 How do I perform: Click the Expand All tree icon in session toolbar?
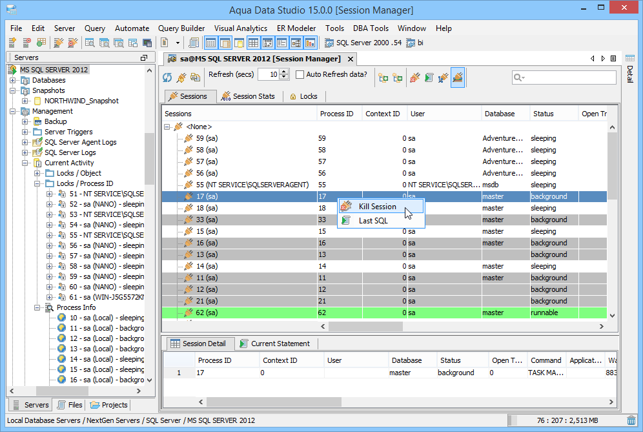[383, 77]
